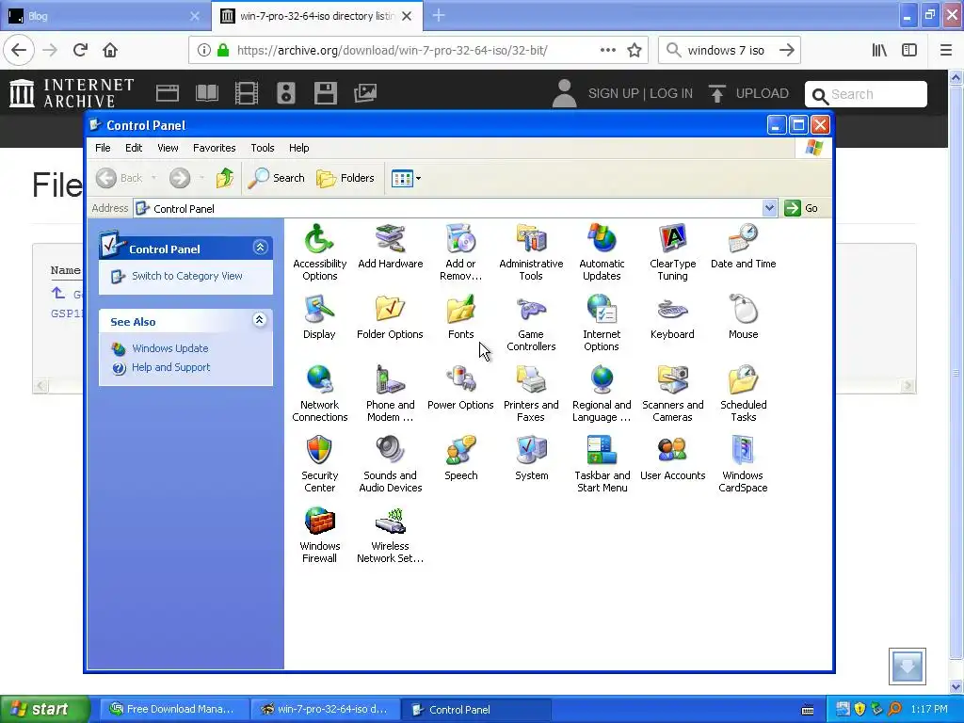Switch to Free Download Manager taskbar button
Screen dimensions: 964x723
[174, 709]
